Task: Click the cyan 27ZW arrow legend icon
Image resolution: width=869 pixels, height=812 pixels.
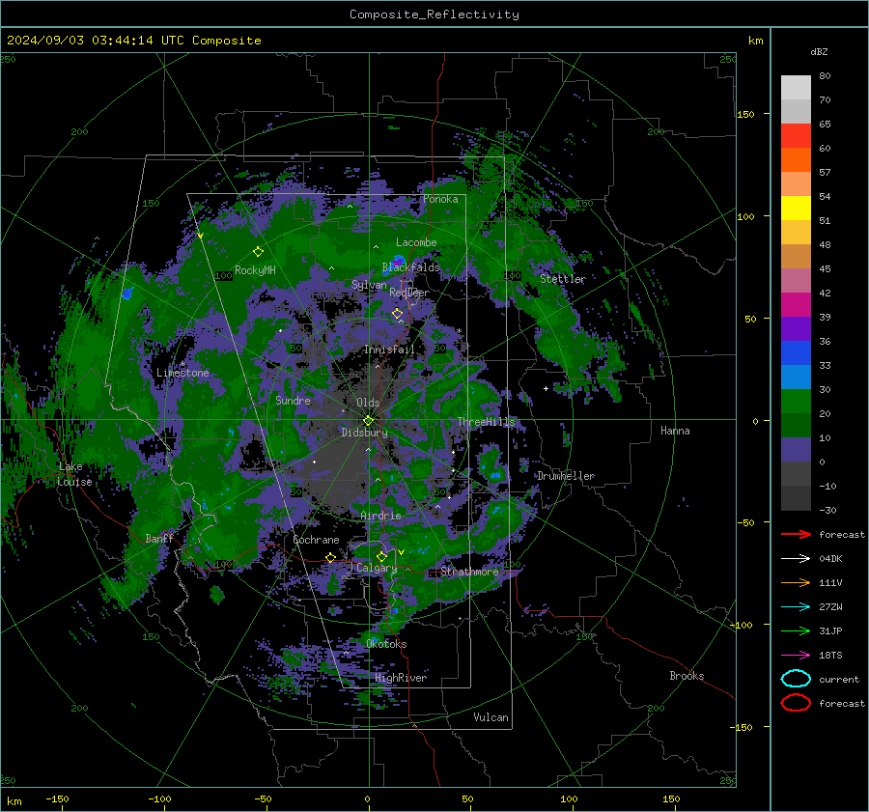Action: coord(796,607)
